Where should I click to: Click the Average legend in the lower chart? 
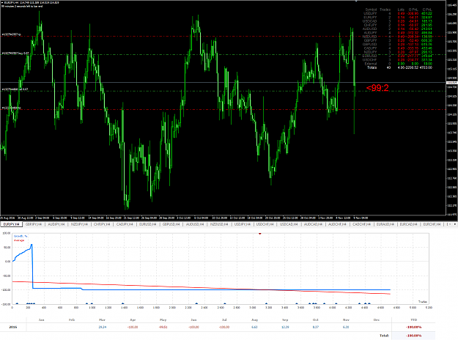(x=19, y=240)
